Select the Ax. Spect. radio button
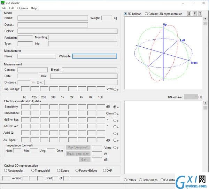Viewport: 209px width, 189px height. tap(115, 140)
